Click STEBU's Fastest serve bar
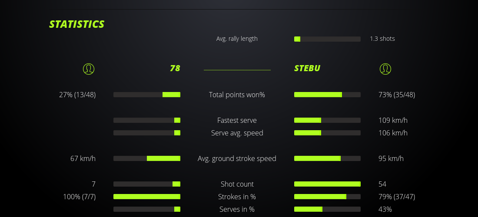478x217 pixels. 327,120
